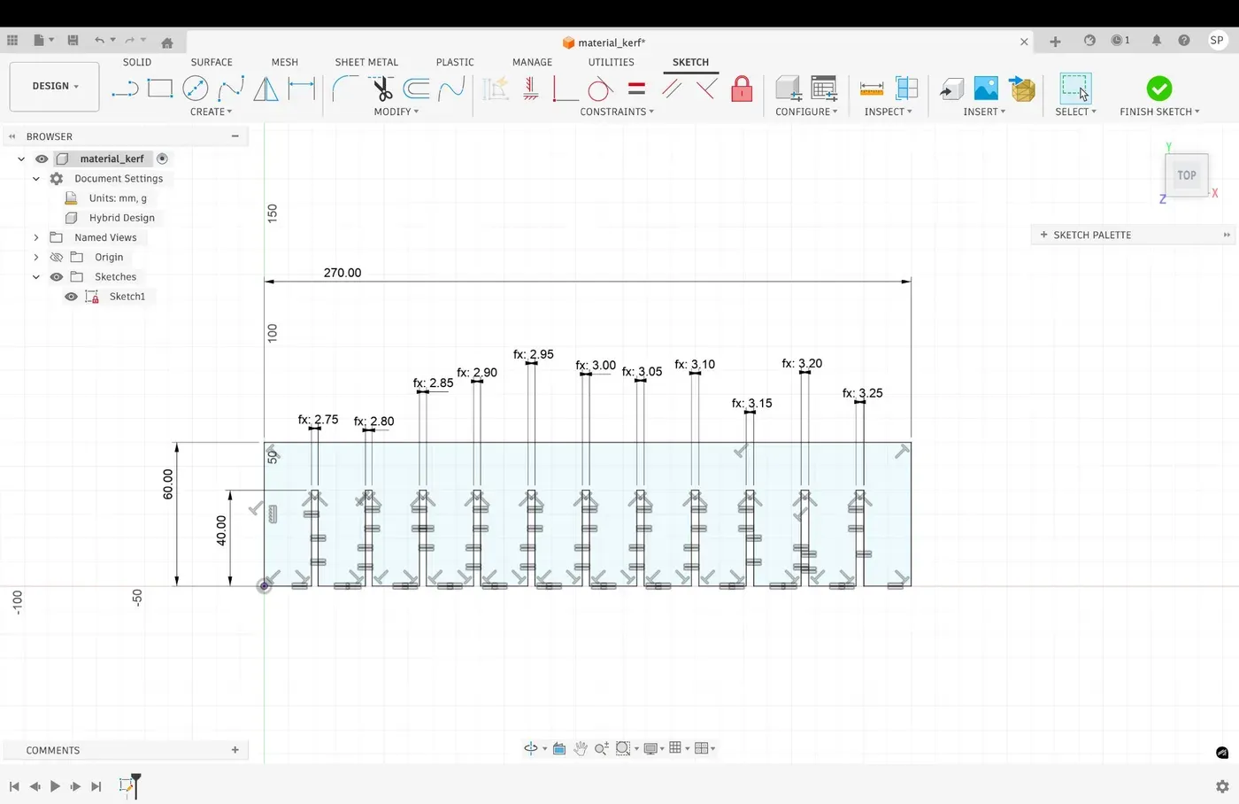Click the Insert Mesh icon

click(x=1022, y=89)
